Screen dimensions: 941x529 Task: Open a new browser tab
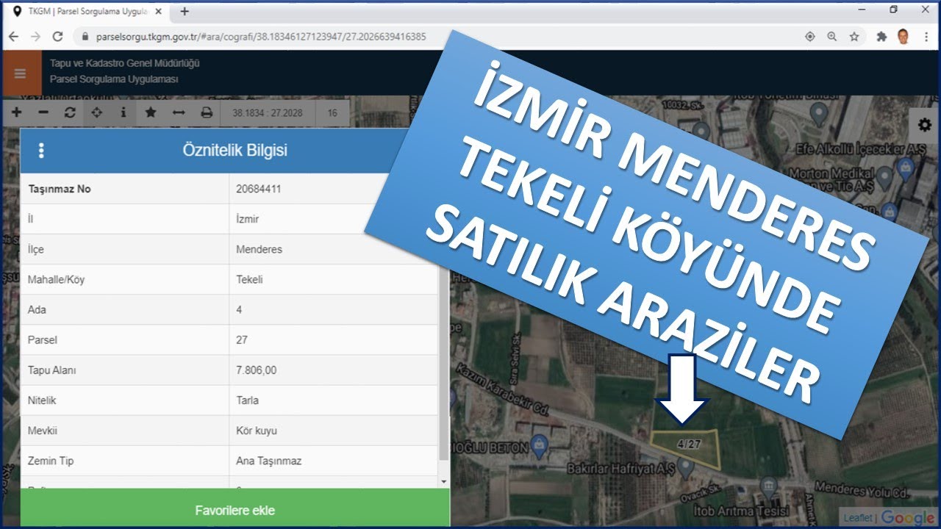click(x=185, y=11)
